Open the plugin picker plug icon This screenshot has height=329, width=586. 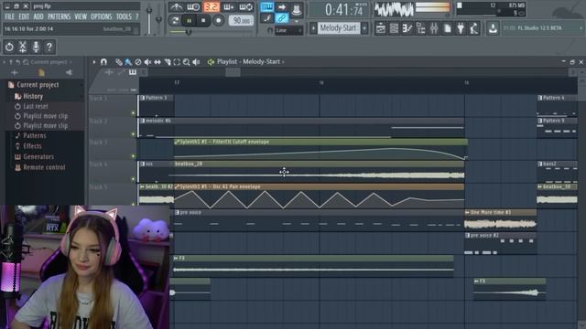coord(461,28)
